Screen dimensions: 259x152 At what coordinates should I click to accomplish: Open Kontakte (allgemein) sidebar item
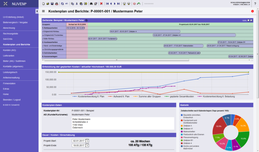click(13, 66)
